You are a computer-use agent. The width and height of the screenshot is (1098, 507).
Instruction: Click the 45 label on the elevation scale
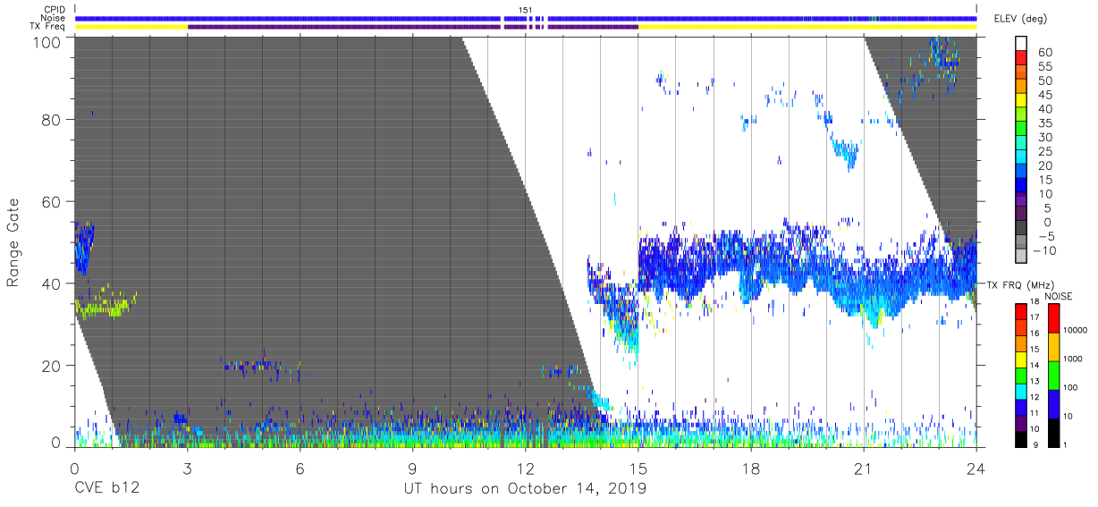pyautogui.click(x=1044, y=95)
